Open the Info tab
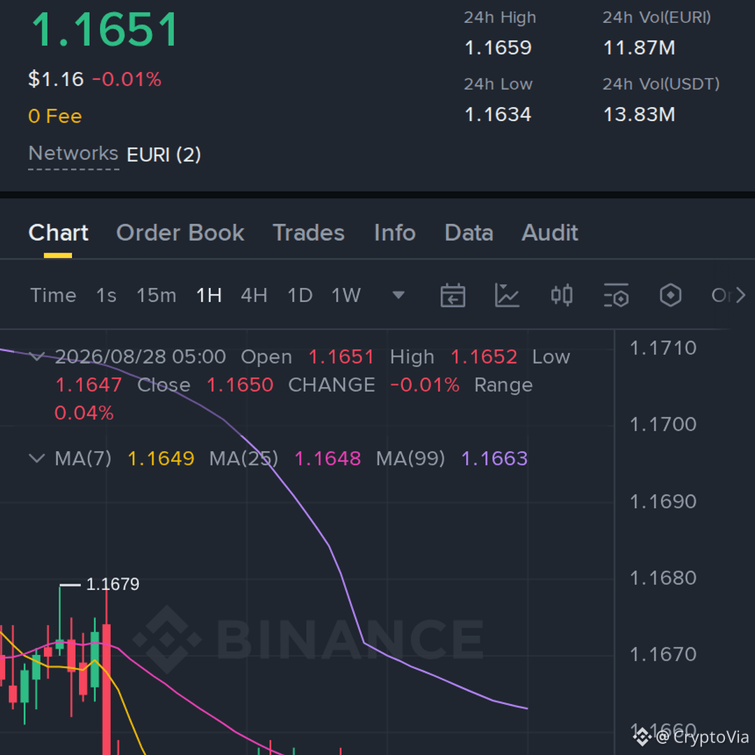The height and width of the screenshot is (755, 755). tap(395, 233)
